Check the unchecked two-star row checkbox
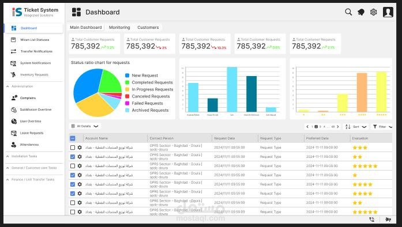 [x=73, y=203]
